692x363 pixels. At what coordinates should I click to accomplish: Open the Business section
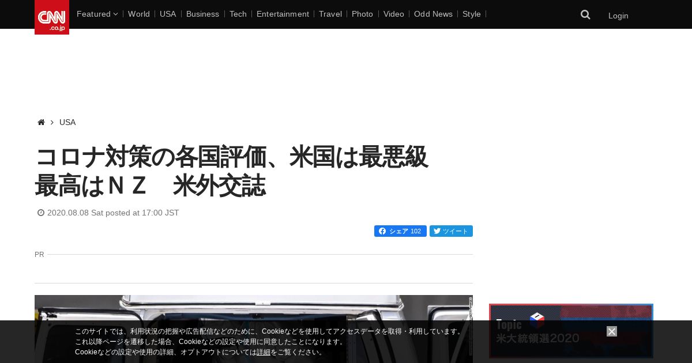point(202,14)
